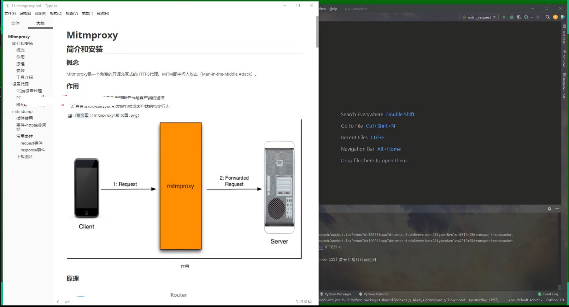The width and height of the screenshot is (569, 307).
Task: Maximize the Typora window
Action: click(298, 6)
